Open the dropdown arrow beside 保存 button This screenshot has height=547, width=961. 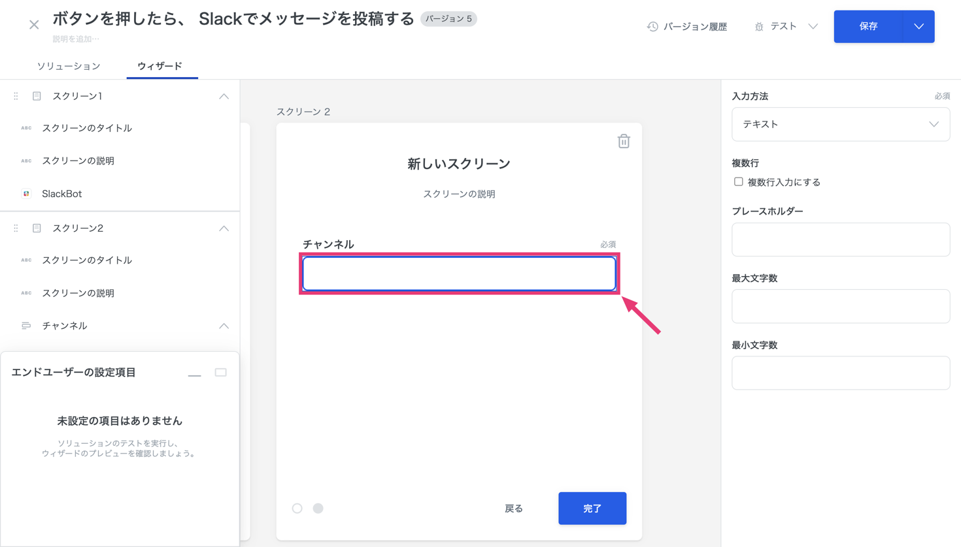(x=919, y=27)
